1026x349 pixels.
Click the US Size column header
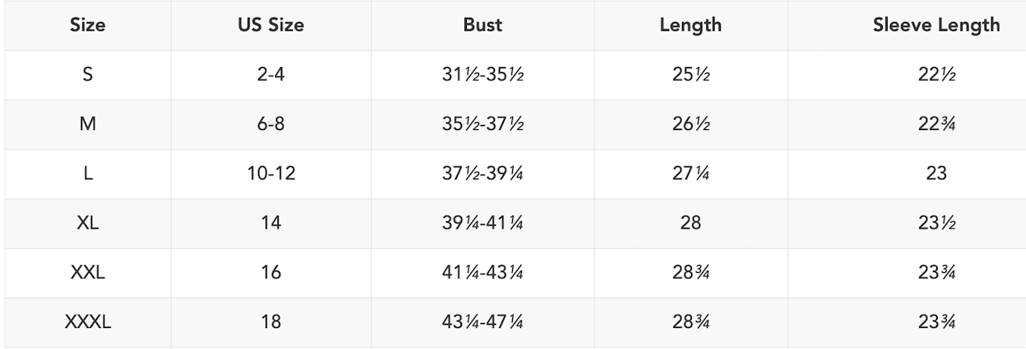pyautogui.click(x=271, y=25)
